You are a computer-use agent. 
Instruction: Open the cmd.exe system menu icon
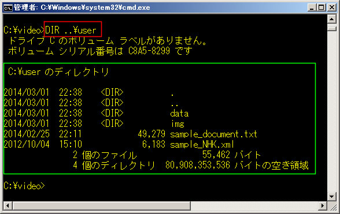[8, 7]
